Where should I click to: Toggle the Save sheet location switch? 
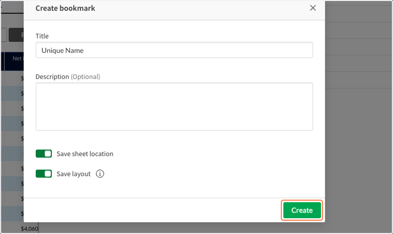(44, 154)
